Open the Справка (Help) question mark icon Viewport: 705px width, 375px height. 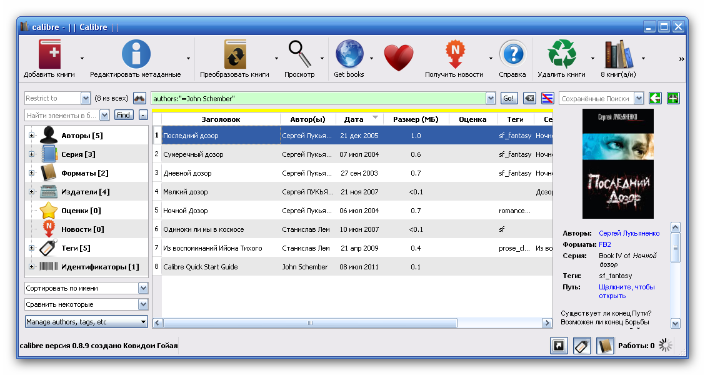(512, 54)
